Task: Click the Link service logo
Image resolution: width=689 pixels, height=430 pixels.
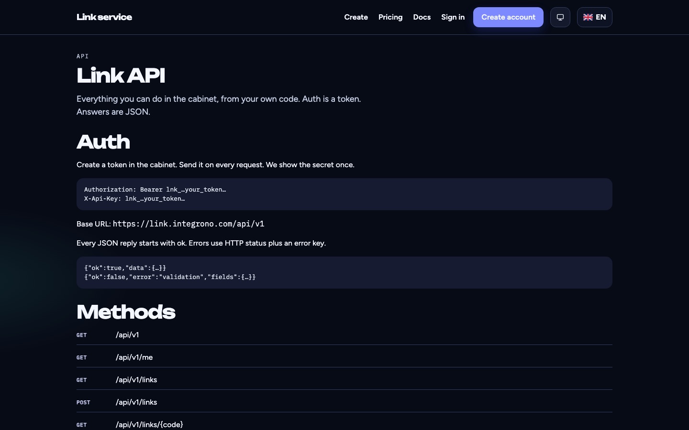Action: tap(104, 17)
